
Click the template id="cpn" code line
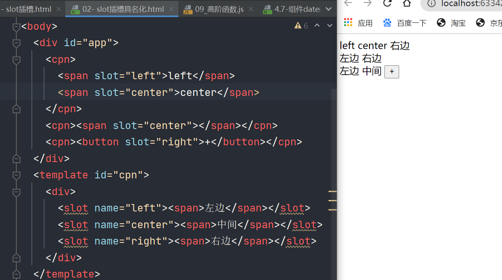[x=91, y=175]
